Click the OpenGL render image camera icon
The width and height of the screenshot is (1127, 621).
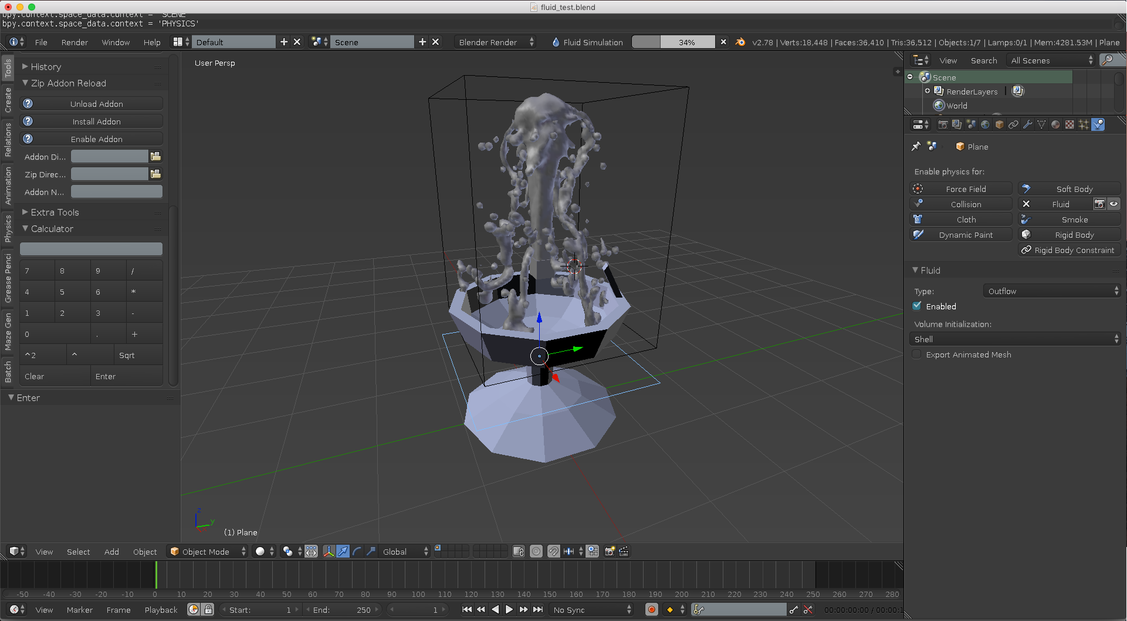click(x=610, y=551)
